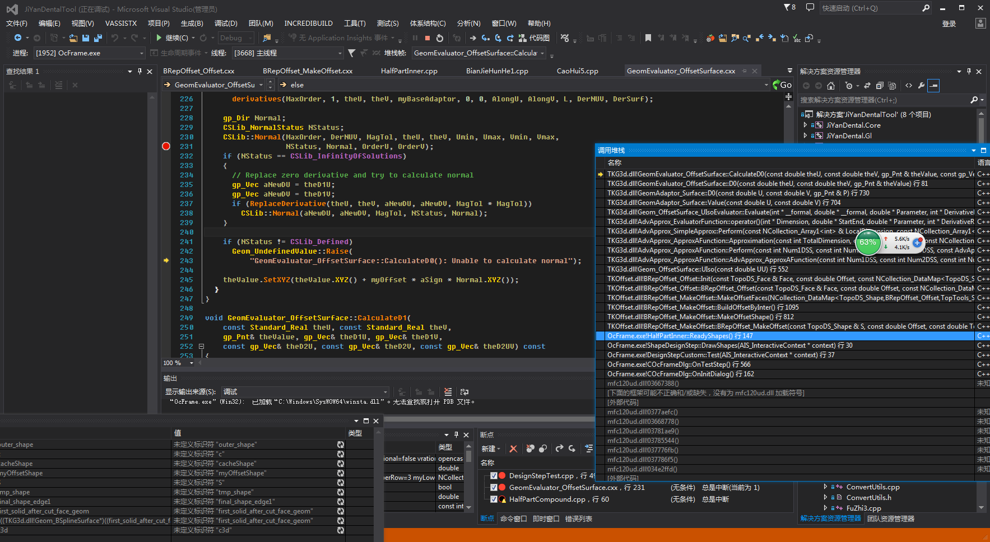Toggle bookmark using the bookmark toolbar icon
Screen dimensions: 990x542
pos(648,38)
